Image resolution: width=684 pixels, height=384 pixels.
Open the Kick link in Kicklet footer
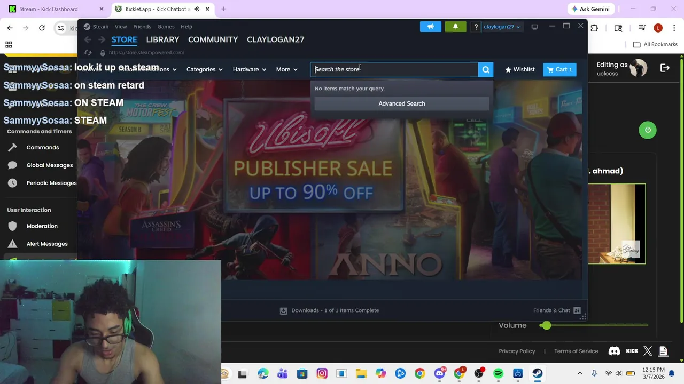coord(632,351)
